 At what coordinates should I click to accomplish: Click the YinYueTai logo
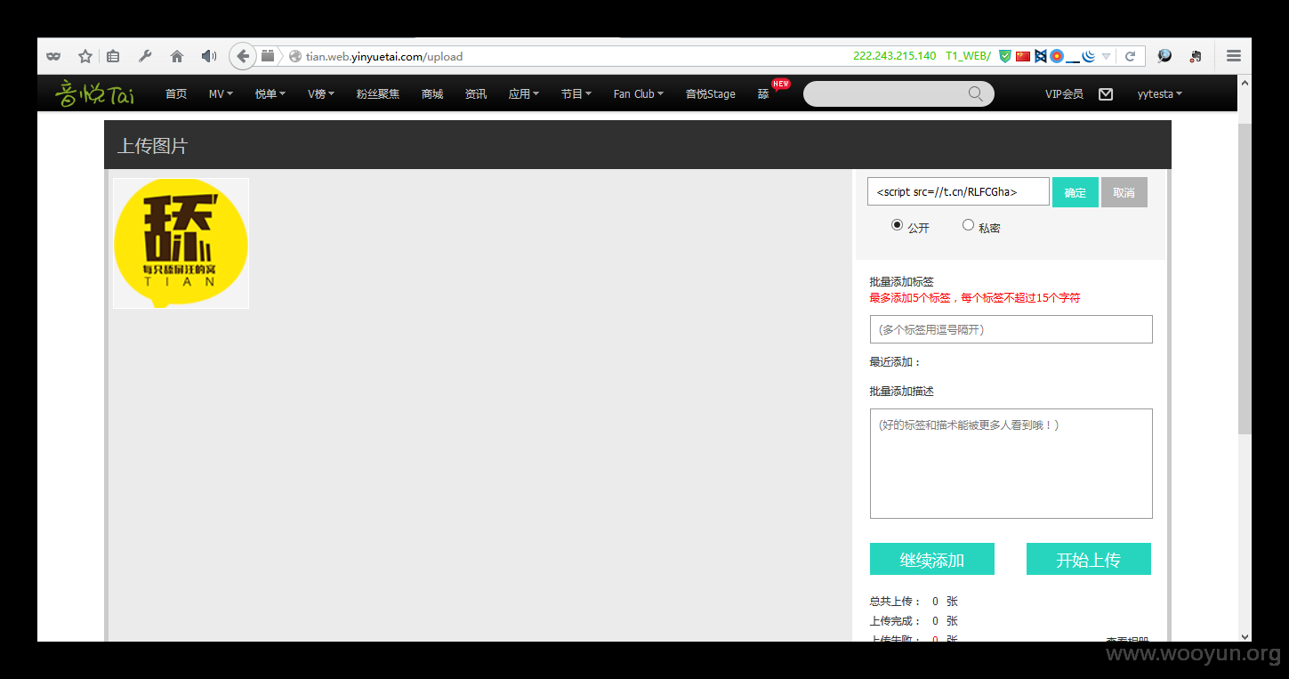coord(94,93)
